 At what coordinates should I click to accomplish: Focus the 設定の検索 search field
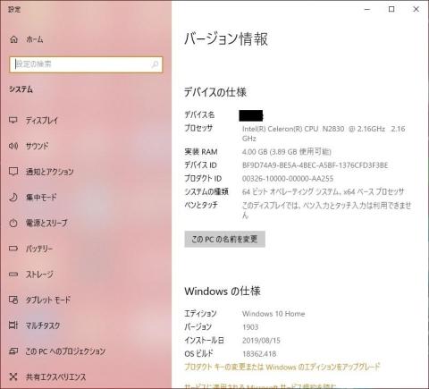tap(86, 64)
